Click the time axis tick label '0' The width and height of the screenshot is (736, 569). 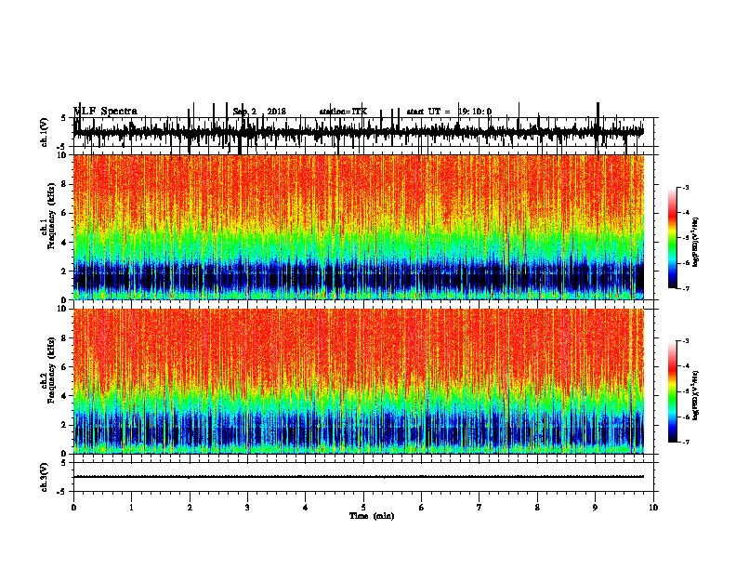pos(73,508)
